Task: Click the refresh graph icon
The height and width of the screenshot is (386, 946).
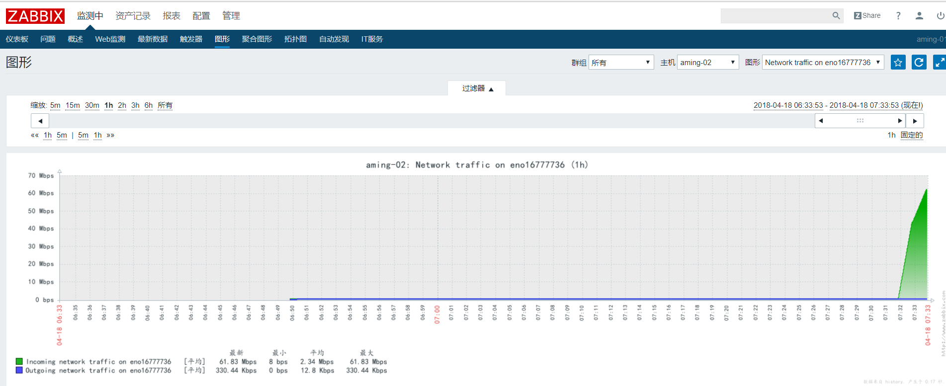Action: [919, 62]
